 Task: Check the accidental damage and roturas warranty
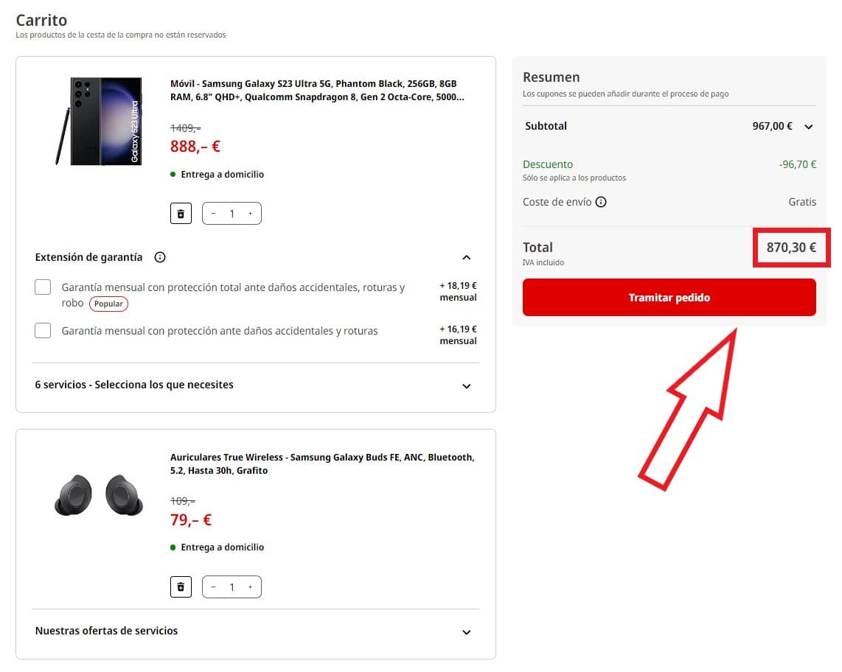click(x=43, y=331)
